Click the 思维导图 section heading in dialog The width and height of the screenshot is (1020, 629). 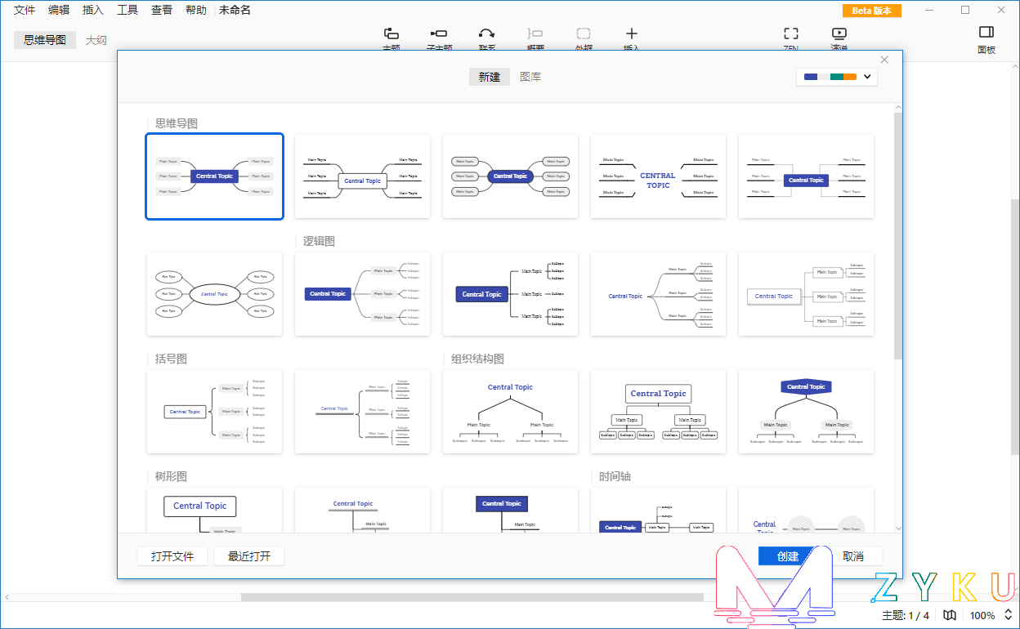point(177,123)
